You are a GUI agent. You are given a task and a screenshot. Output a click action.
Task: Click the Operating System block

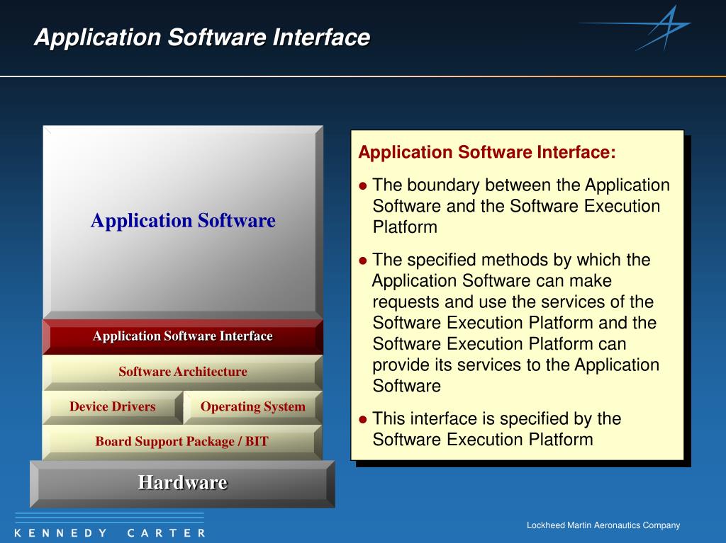[253, 407]
